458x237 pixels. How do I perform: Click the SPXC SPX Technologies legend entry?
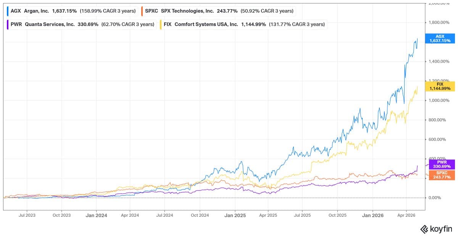(x=218, y=11)
